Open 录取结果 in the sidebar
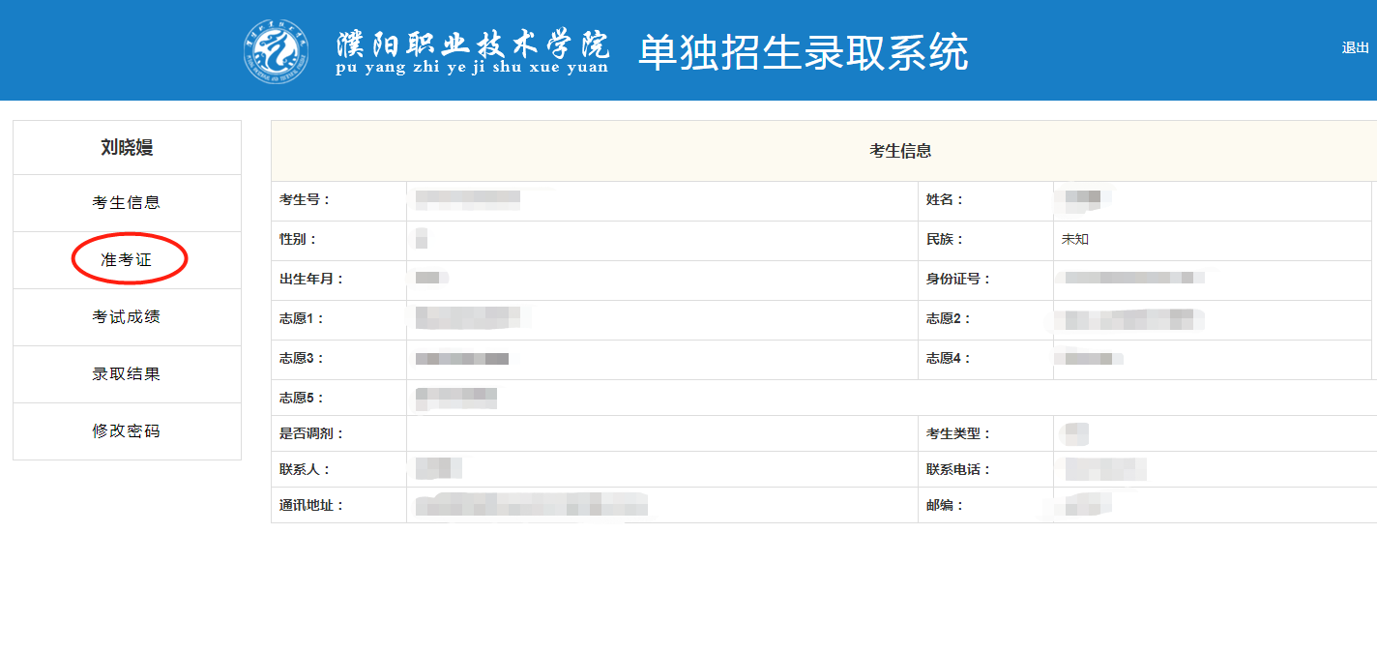Viewport: 1377px width, 652px height. tap(127, 374)
